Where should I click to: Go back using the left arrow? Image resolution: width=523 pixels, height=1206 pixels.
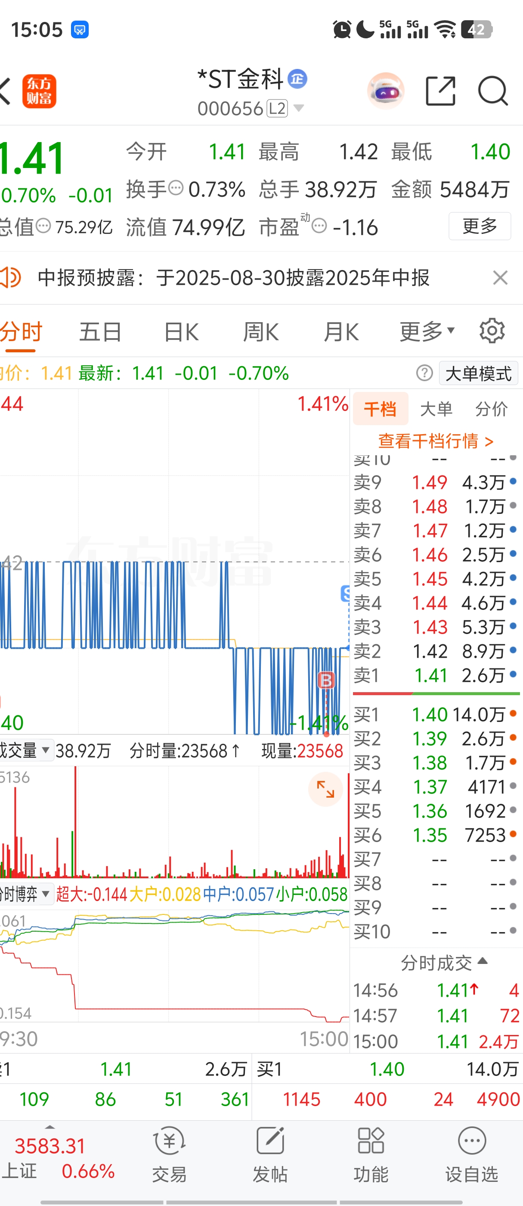tap(6, 91)
